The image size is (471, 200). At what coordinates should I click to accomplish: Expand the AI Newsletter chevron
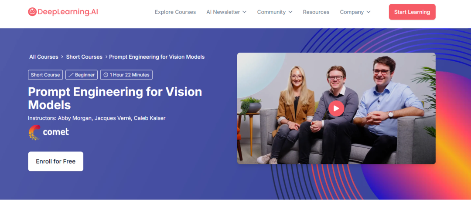pyautogui.click(x=245, y=12)
